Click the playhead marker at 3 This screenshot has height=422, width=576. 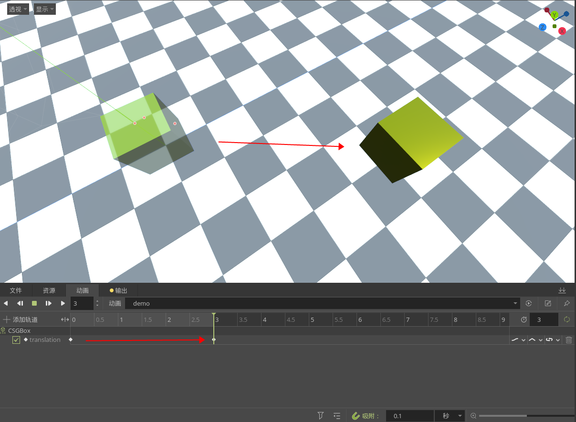coord(214,315)
